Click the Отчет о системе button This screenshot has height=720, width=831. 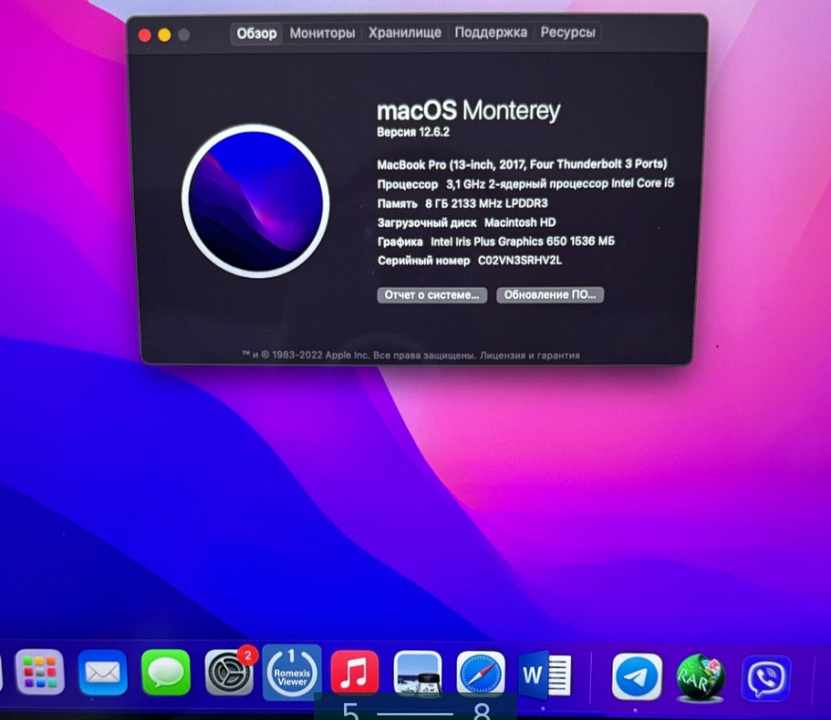click(x=431, y=295)
